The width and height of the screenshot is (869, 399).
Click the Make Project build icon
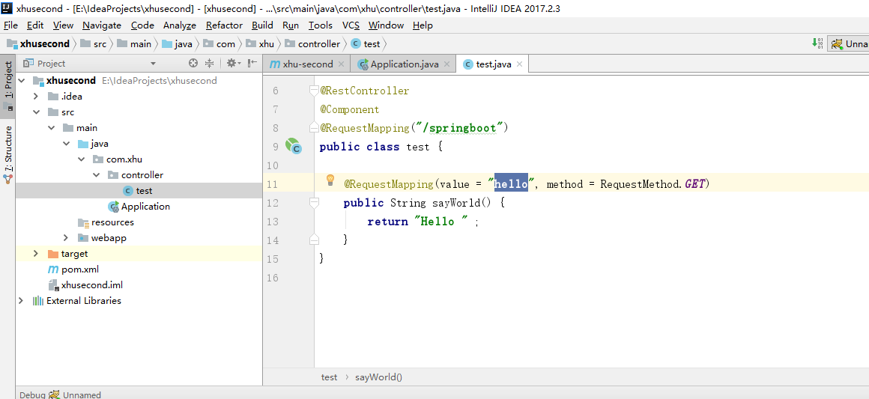click(817, 43)
